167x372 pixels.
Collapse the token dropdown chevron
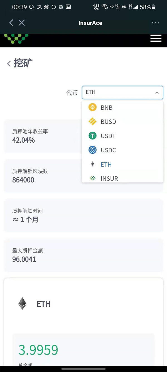pyautogui.click(x=157, y=93)
